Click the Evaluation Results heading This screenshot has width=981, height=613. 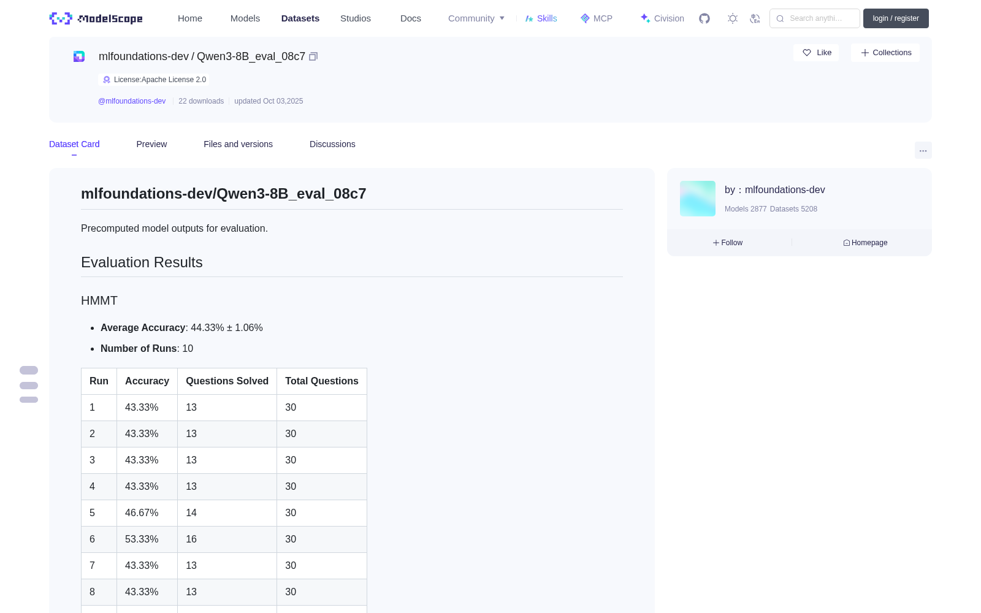point(142,262)
